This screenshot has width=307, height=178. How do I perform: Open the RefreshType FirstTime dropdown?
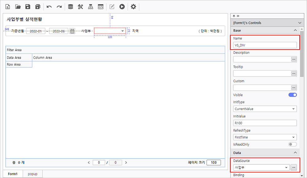(265, 137)
